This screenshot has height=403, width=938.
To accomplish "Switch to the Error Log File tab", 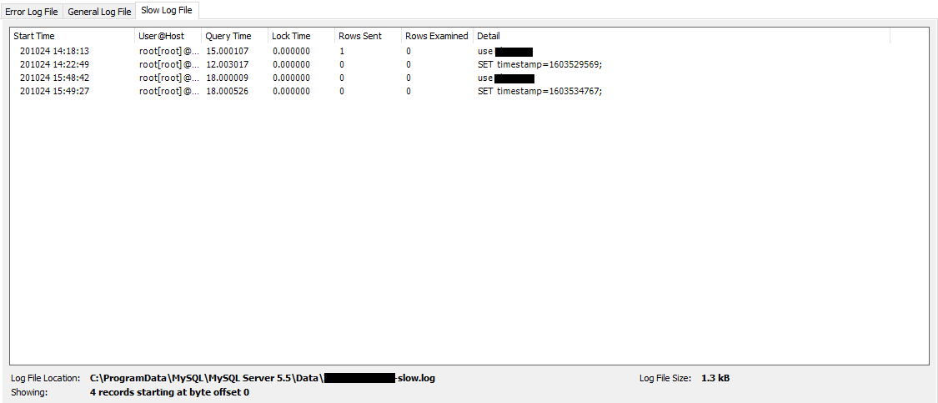I will coord(32,12).
